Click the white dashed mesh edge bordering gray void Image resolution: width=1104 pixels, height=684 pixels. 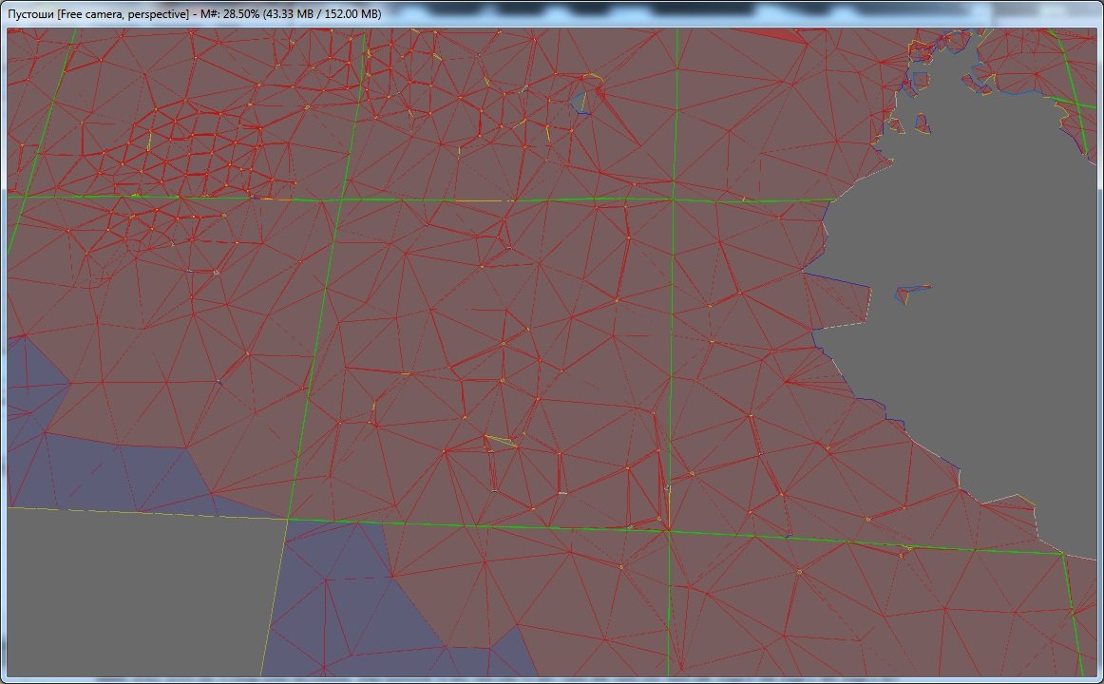tap(841, 324)
